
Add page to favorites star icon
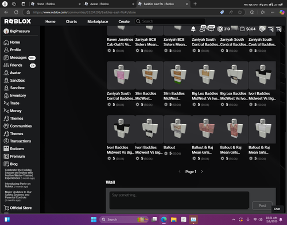(240, 12)
